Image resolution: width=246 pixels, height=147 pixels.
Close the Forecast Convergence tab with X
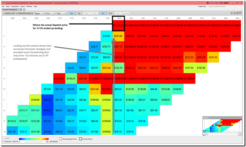[21, 9]
